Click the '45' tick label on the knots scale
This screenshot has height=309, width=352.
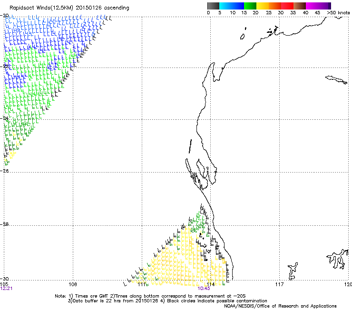(317, 13)
